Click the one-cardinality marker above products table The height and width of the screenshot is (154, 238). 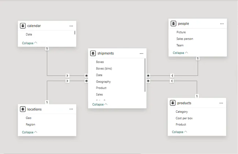[197, 96]
